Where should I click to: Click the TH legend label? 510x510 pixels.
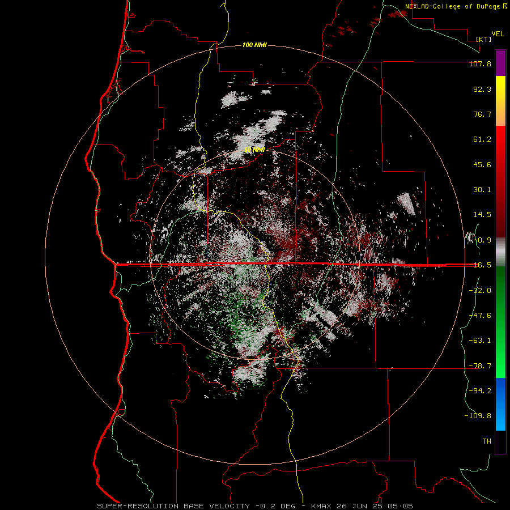487,441
